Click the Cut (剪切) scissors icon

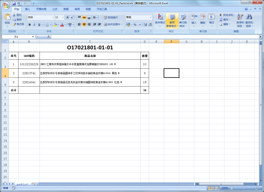point(14,15)
